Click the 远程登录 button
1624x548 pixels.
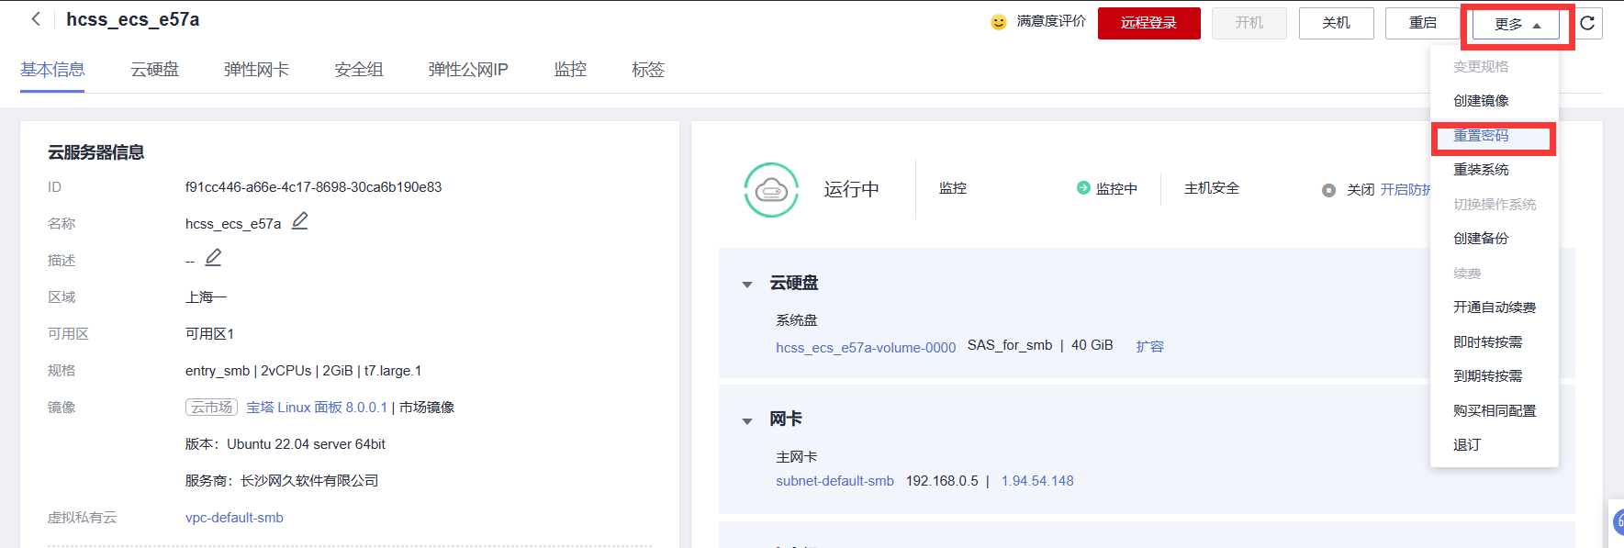point(1148,23)
